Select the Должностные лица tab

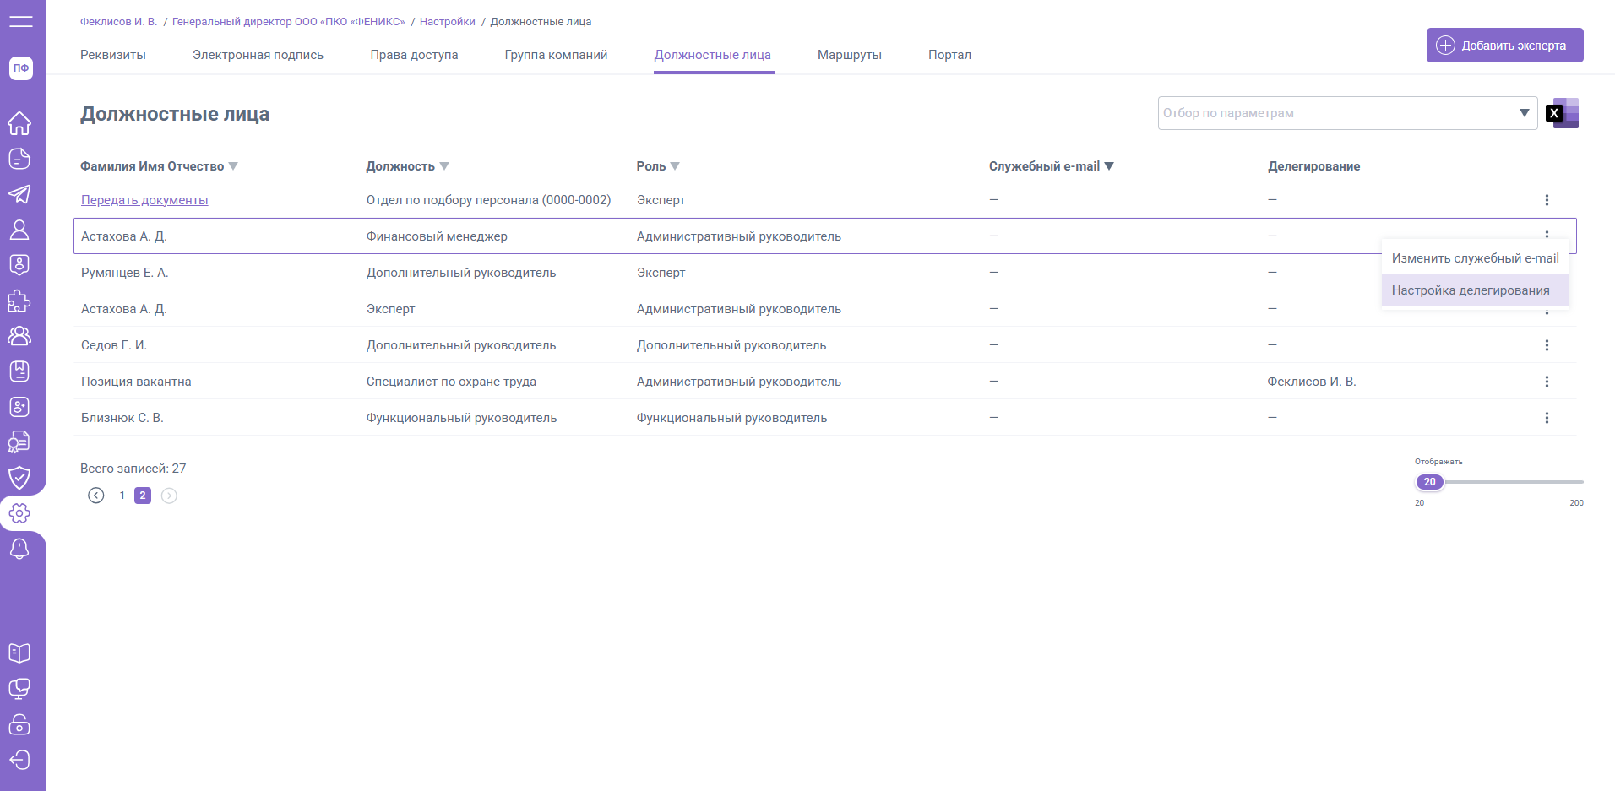tap(713, 55)
